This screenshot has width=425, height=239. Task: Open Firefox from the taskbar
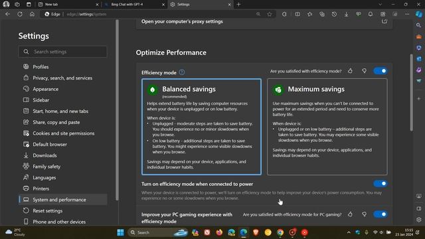pyautogui.click(x=219, y=232)
